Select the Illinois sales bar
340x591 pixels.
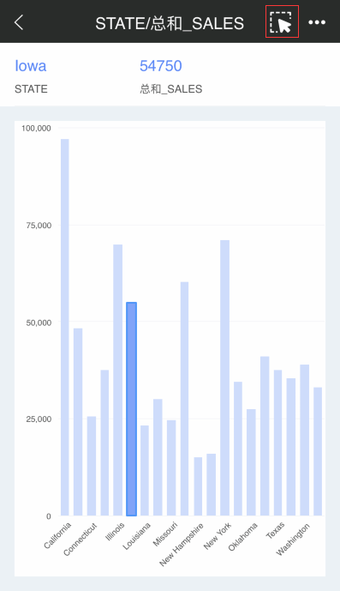pyautogui.click(x=118, y=380)
